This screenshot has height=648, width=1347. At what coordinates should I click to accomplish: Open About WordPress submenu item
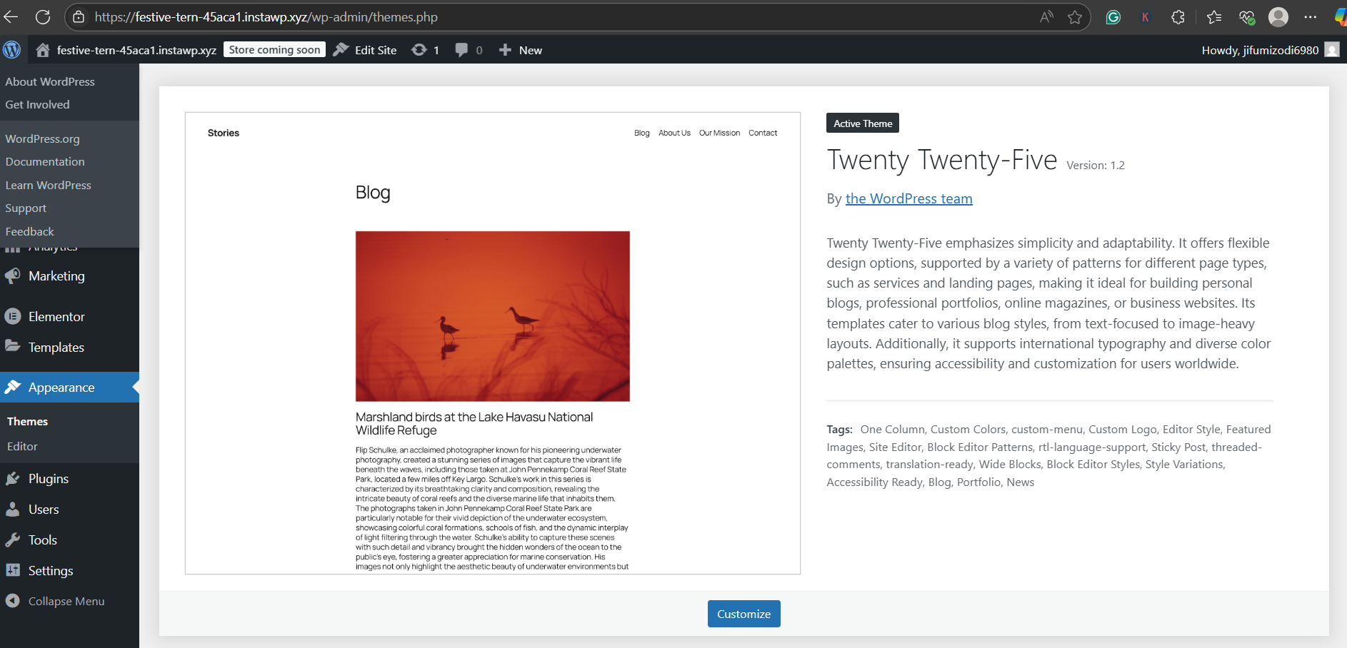(50, 81)
